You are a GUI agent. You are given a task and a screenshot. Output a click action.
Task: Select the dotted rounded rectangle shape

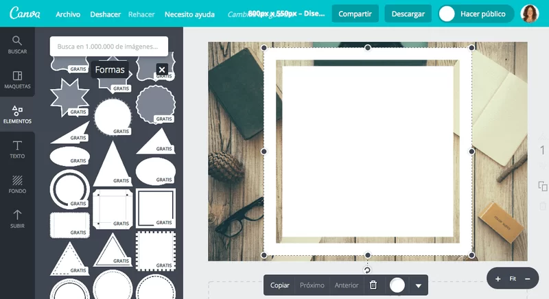pyautogui.click(x=70, y=225)
